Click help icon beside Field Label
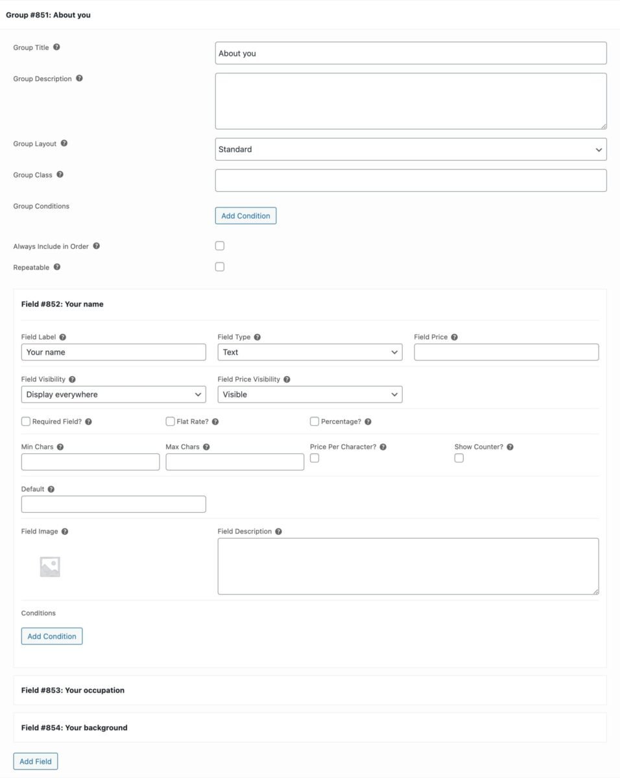 (x=63, y=337)
